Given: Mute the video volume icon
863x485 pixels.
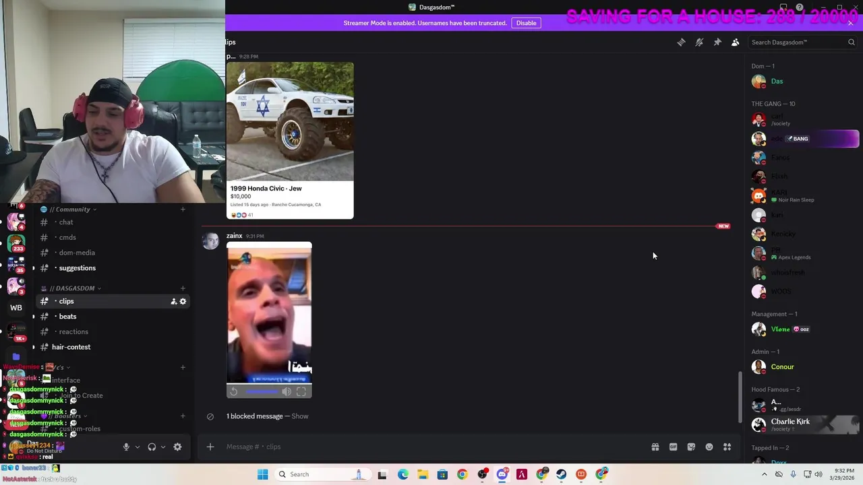Looking at the screenshot, I should click(287, 391).
